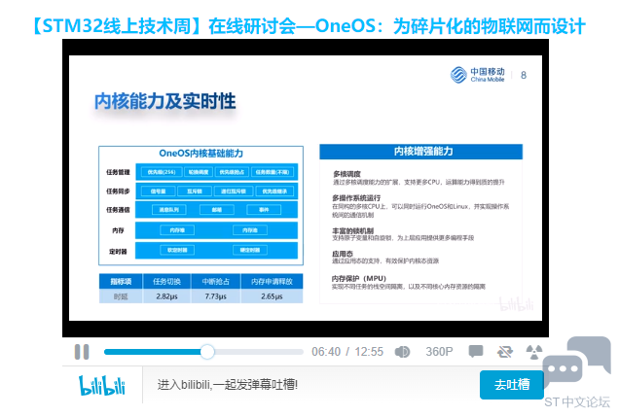The image size is (619, 417).
Task: Seek ahead on the unplayed progress track
Action: point(259,352)
